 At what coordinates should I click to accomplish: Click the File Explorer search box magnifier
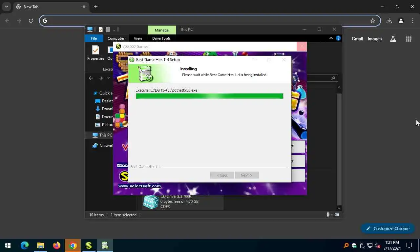[333, 78]
